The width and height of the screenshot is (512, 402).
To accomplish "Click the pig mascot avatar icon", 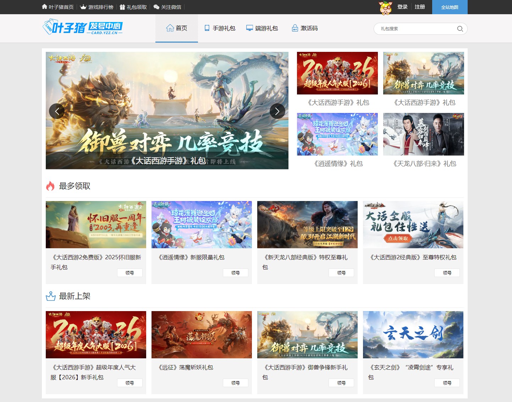I will click(x=386, y=7).
